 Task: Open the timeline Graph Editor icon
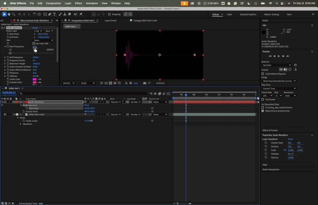coord(168,93)
